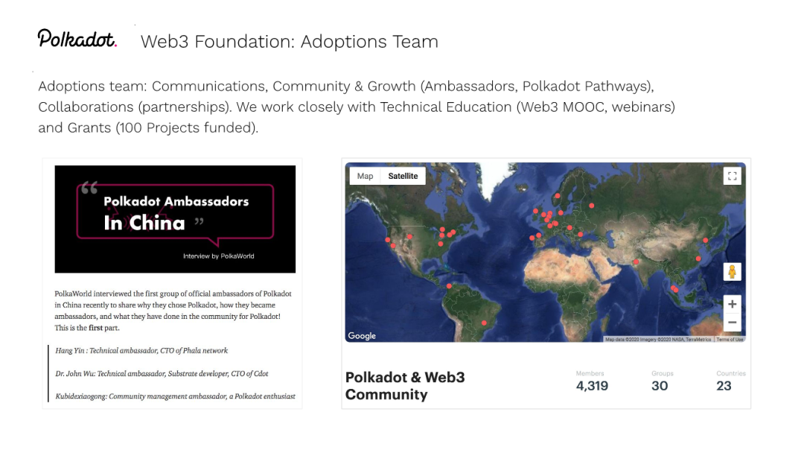The height and width of the screenshot is (453, 804).
Task: Select the Map tab on the map widget
Action: tap(365, 176)
